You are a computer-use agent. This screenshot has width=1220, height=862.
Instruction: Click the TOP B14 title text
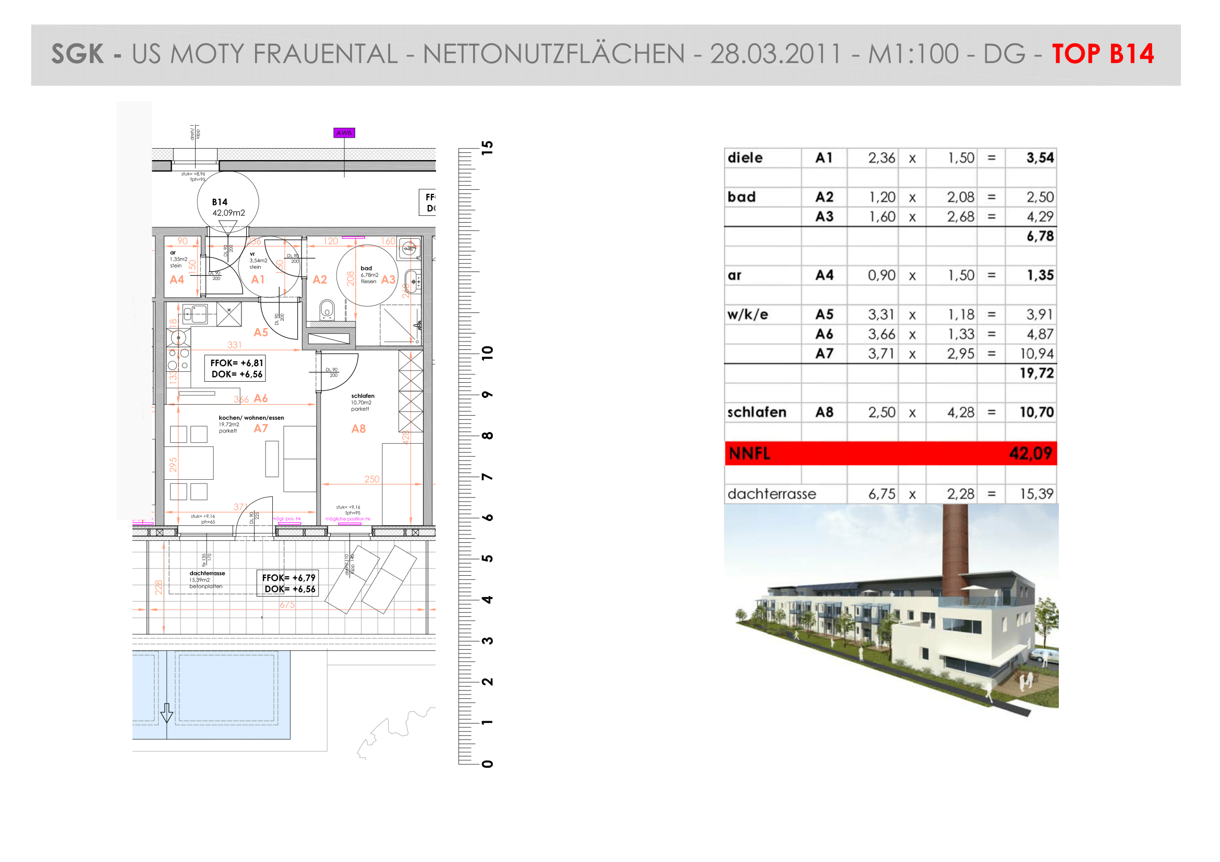click(x=1103, y=54)
